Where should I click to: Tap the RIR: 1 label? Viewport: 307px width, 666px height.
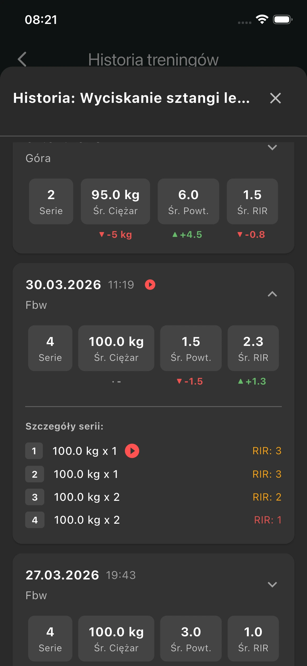coord(268,520)
